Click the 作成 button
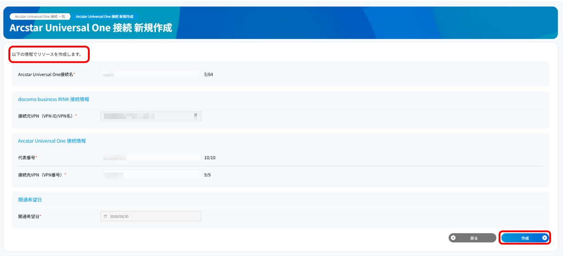This screenshot has height=256, width=563. click(525, 238)
